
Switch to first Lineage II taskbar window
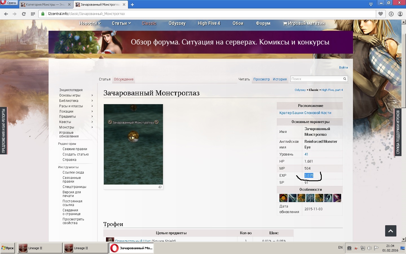[x=40, y=248]
